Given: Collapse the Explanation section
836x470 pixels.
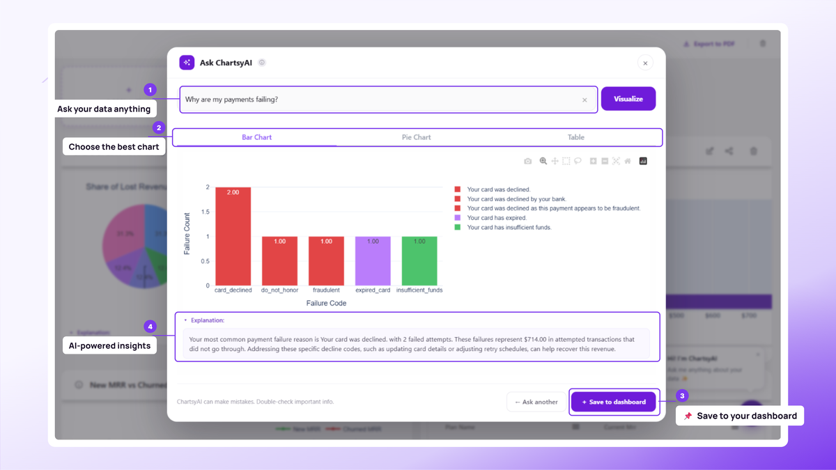Looking at the screenshot, I should [204, 320].
